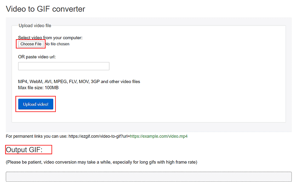Click '3GP' in the formats list
The image size is (298, 182).
point(95,82)
